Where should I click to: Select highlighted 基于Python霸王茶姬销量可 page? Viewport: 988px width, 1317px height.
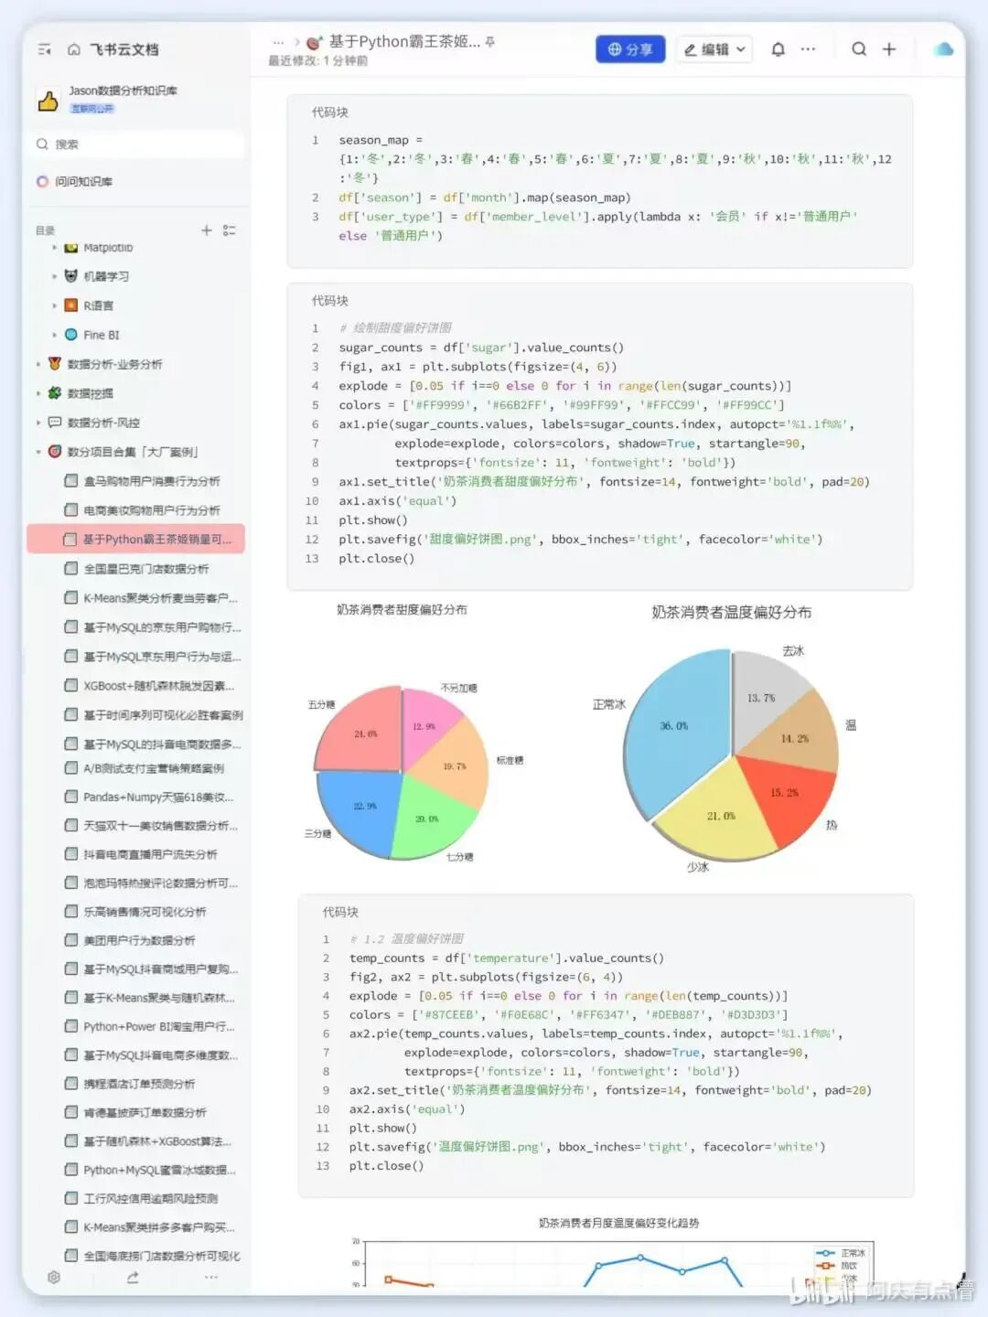(x=136, y=539)
